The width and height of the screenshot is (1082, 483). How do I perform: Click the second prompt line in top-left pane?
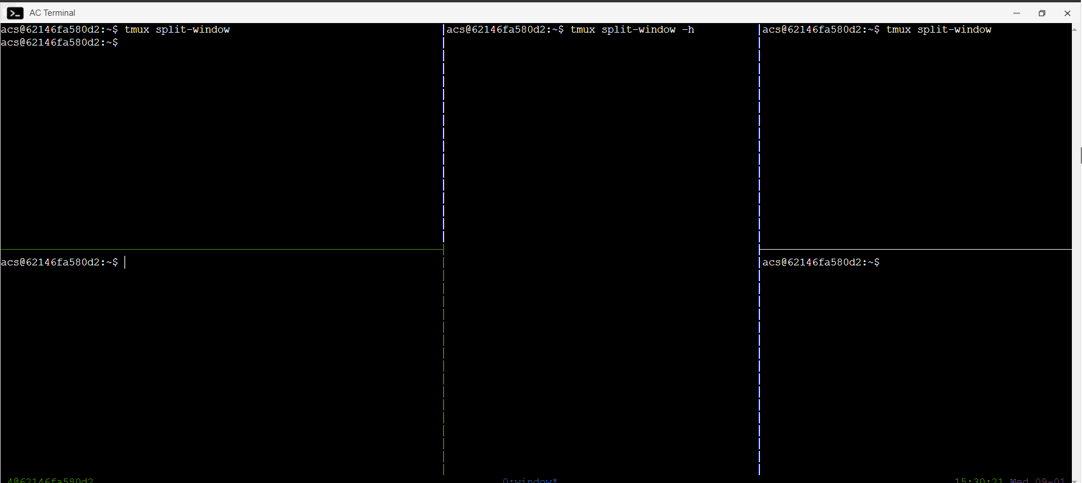click(x=60, y=42)
